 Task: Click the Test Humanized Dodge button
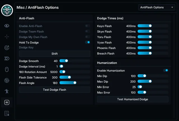[x=133, y=99]
